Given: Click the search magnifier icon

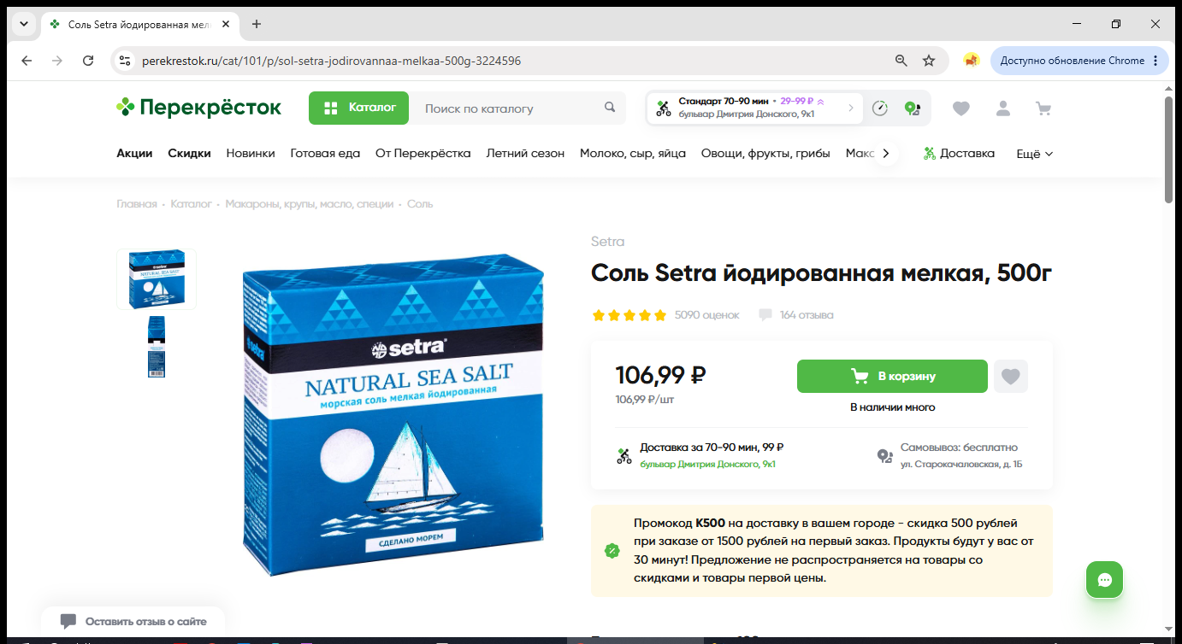Looking at the screenshot, I should pos(610,108).
